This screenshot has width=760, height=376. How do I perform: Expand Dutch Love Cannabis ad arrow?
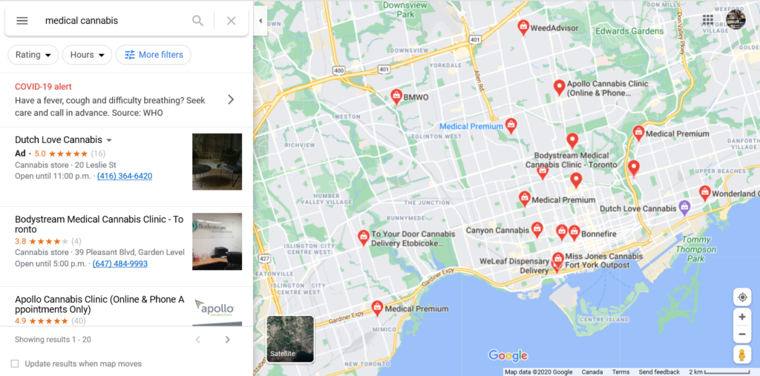[109, 140]
